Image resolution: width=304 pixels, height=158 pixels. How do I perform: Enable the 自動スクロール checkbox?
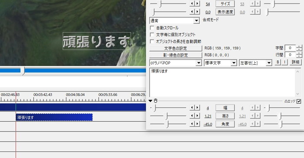pos(152,28)
